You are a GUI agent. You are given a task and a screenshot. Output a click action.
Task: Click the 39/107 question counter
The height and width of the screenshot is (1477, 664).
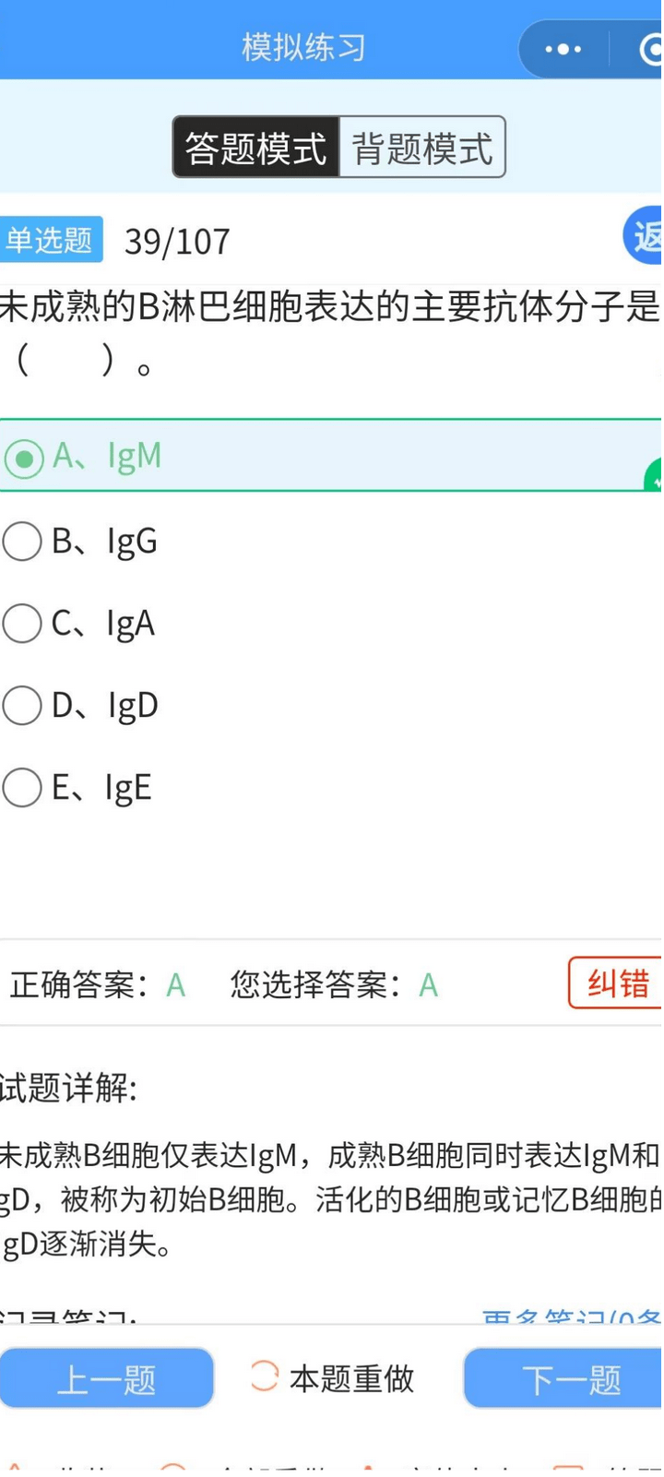pos(177,242)
